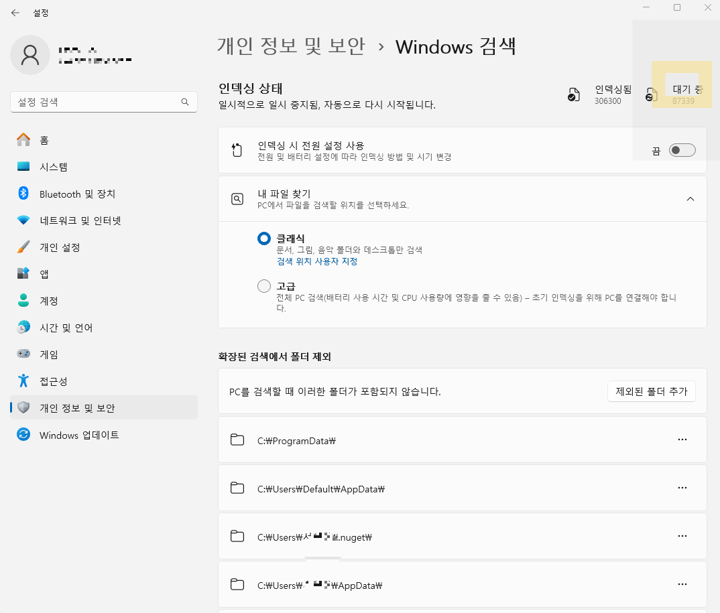Click folder icon for .nuget row
The width and height of the screenshot is (720, 613).
[237, 536]
